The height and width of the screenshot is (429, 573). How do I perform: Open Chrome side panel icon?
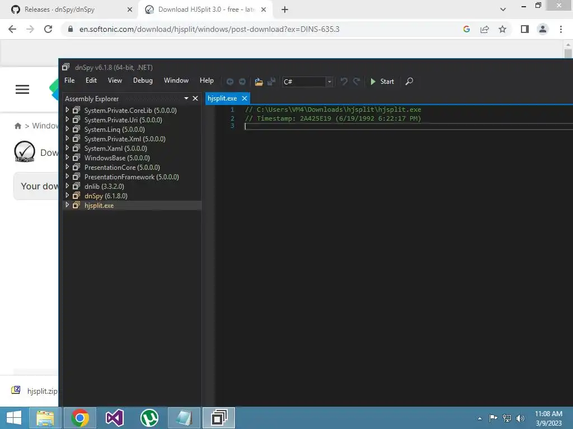[525, 29]
